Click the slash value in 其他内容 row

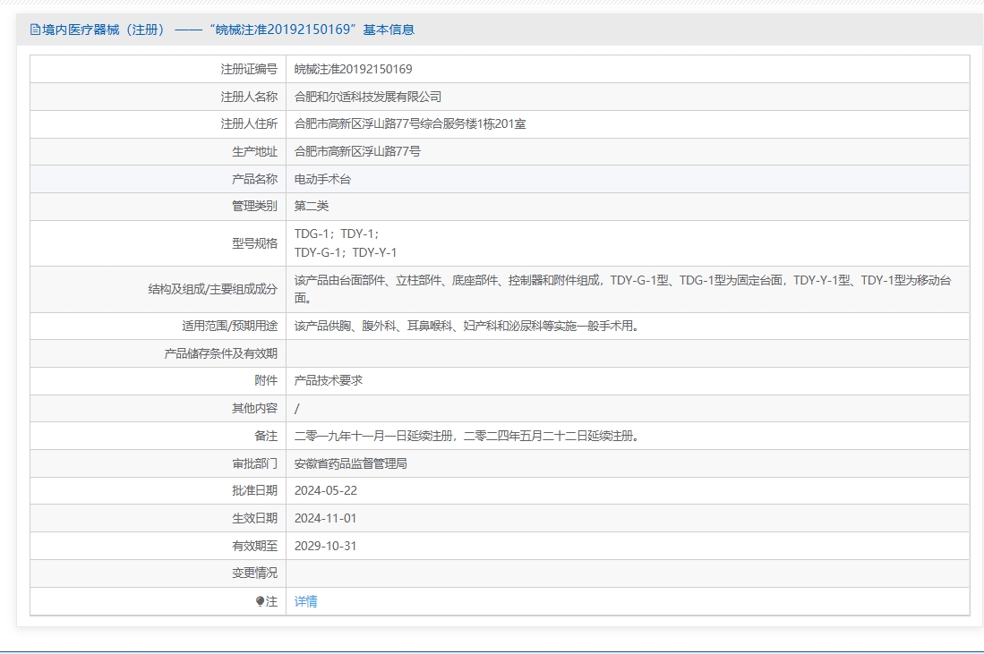coord(297,408)
